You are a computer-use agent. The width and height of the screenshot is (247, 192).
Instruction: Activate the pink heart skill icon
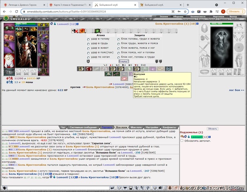pos(124,78)
